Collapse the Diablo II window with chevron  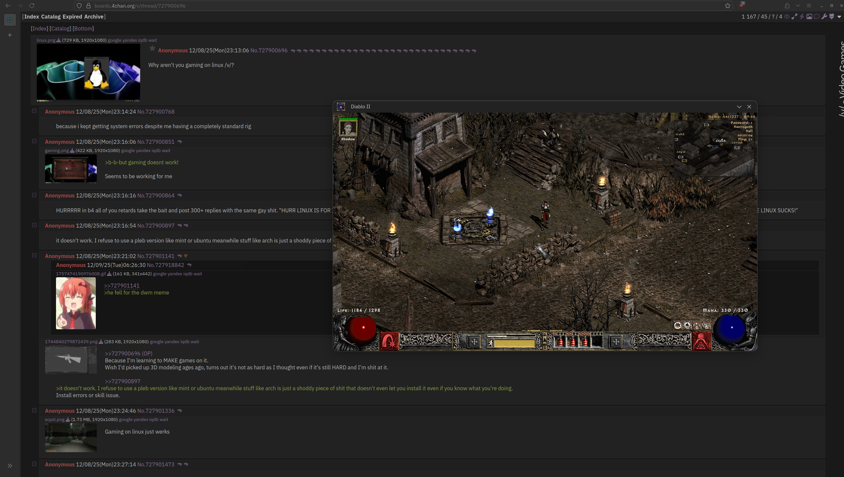pos(739,107)
